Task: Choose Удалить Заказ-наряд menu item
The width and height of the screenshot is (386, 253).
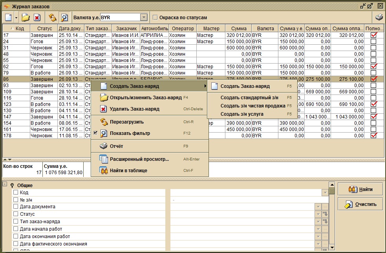Action: coord(150,109)
